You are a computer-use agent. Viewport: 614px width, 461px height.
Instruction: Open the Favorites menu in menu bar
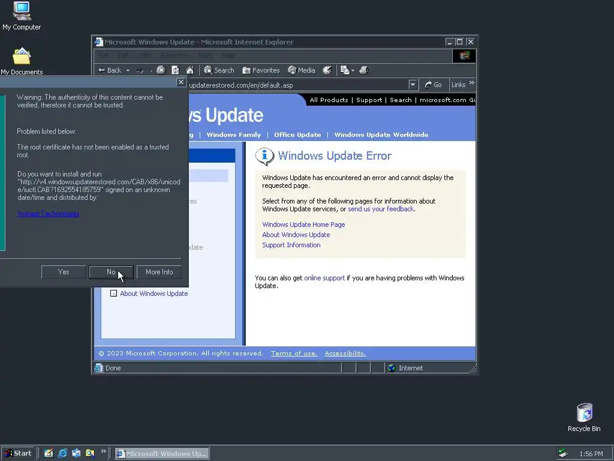(174, 55)
